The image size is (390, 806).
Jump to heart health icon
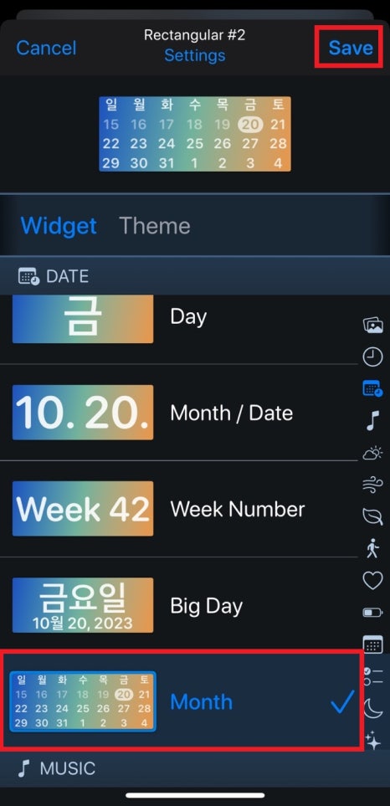point(372,580)
